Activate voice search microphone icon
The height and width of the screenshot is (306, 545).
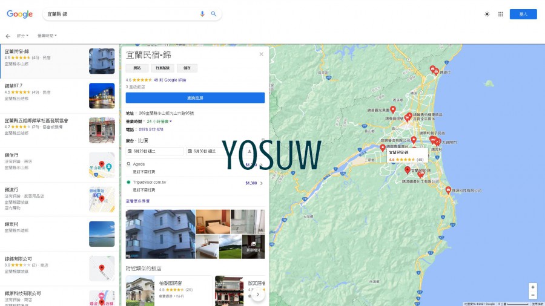(202, 14)
